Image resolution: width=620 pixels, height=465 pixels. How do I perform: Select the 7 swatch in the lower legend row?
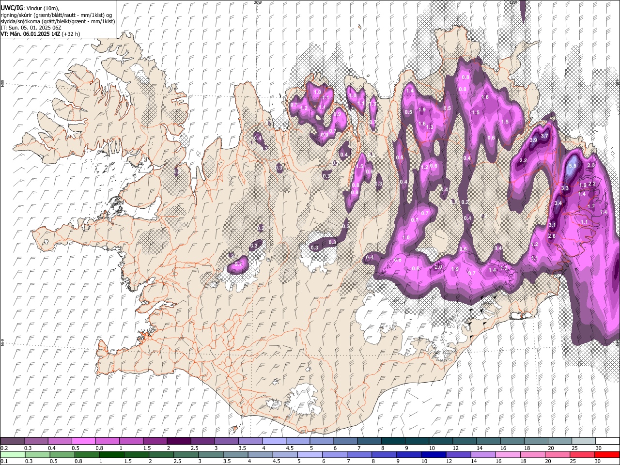pos(359,455)
